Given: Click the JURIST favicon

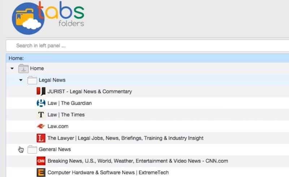Looking at the screenshot, I should (x=41, y=91).
